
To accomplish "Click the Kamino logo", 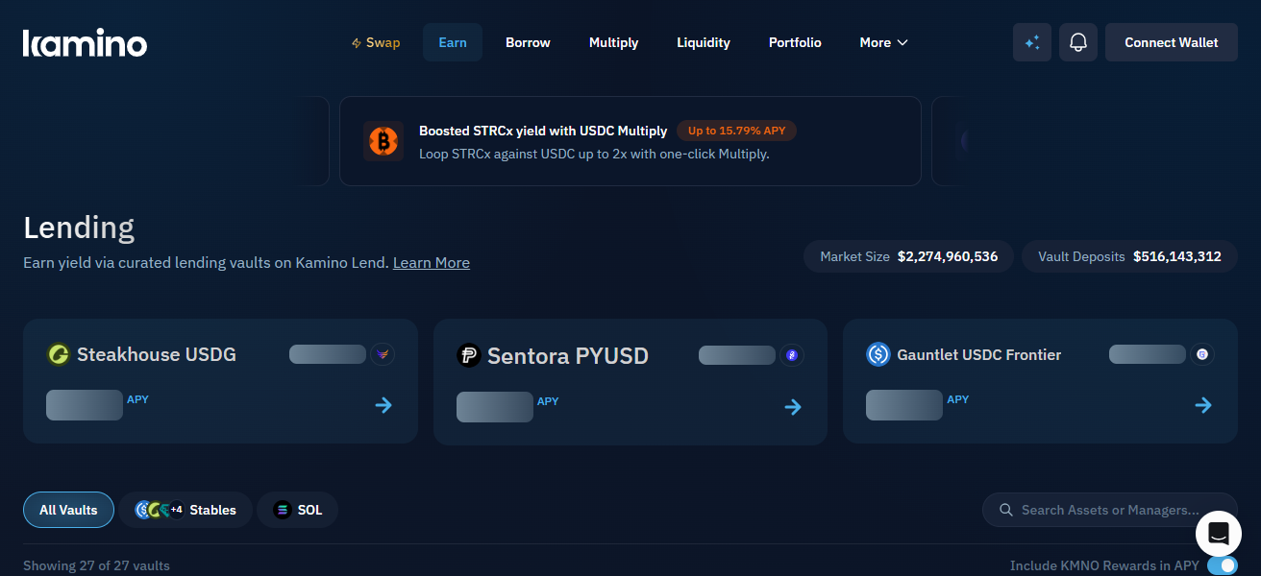I will click(85, 43).
